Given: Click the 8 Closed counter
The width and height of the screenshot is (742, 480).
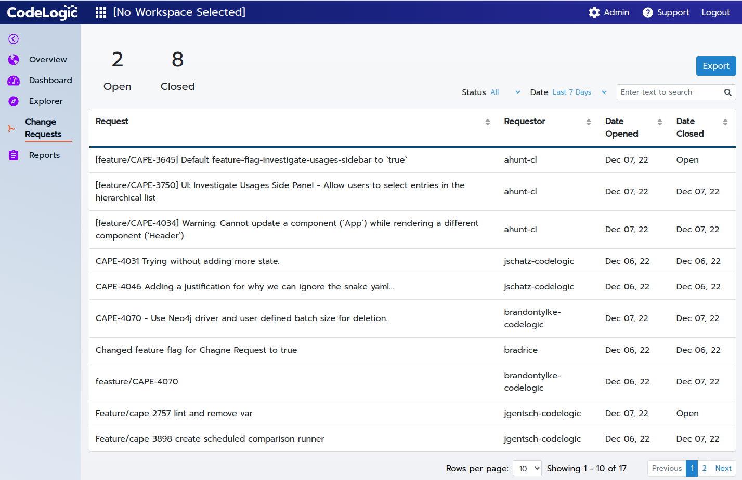Looking at the screenshot, I should 178,71.
